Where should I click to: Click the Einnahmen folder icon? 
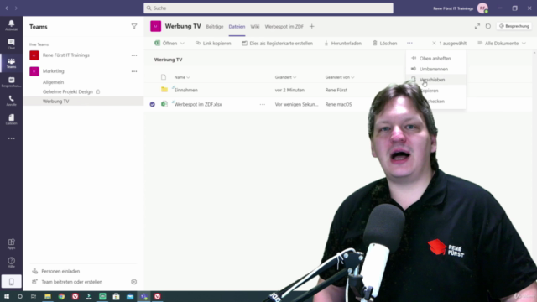click(x=164, y=90)
